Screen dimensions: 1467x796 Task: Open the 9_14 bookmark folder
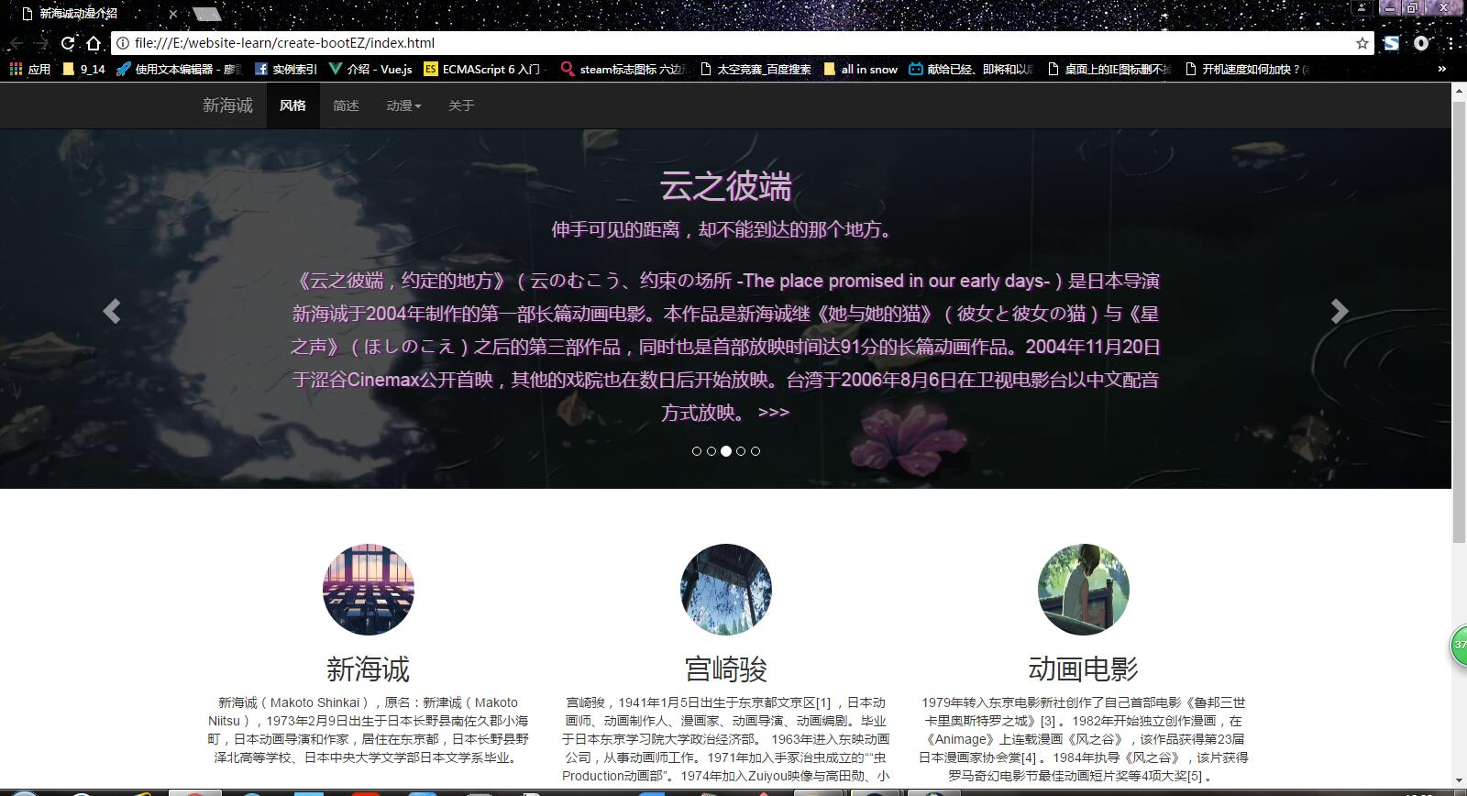[83, 69]
